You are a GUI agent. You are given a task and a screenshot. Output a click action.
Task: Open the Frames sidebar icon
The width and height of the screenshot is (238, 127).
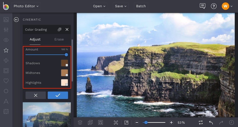(x=6, y=71)
